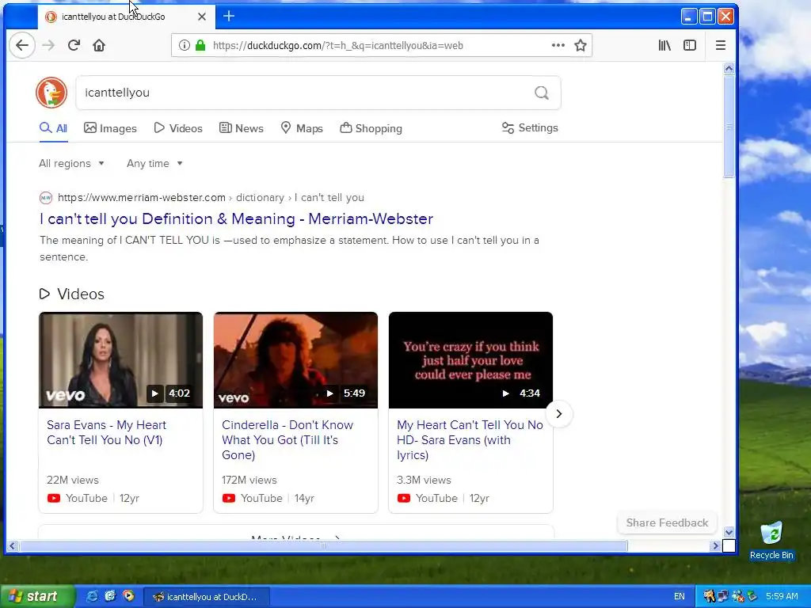Click the vertical scrollbar thumb
811x608 pixels.
[729, 126]
